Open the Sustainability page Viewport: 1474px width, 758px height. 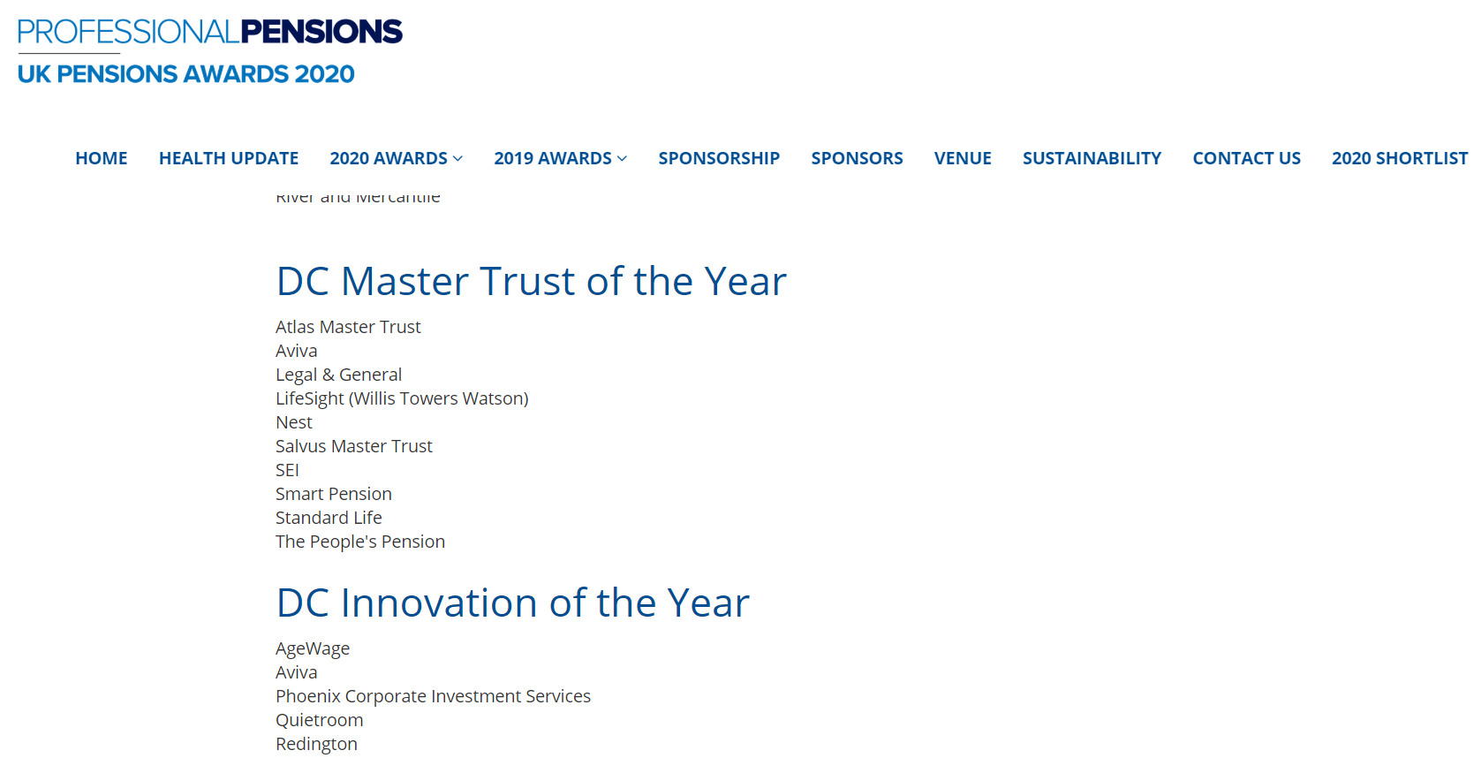[1092, 158]
